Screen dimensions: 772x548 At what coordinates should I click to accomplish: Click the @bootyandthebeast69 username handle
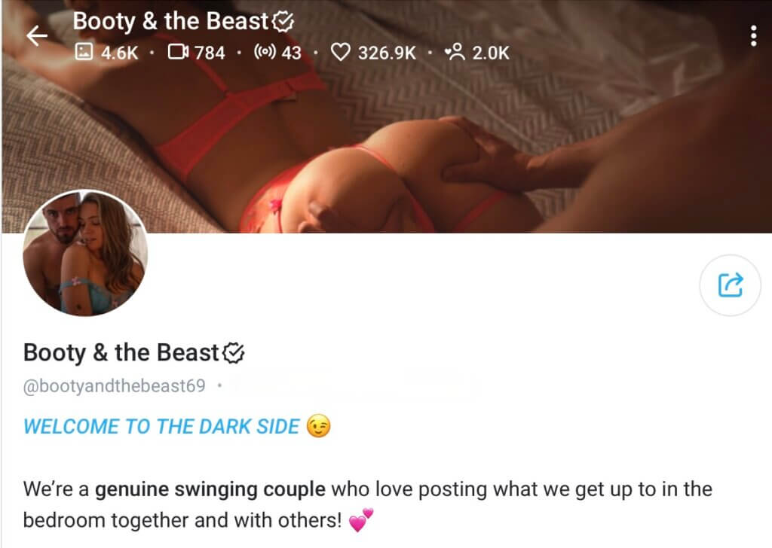pos(115,386)
